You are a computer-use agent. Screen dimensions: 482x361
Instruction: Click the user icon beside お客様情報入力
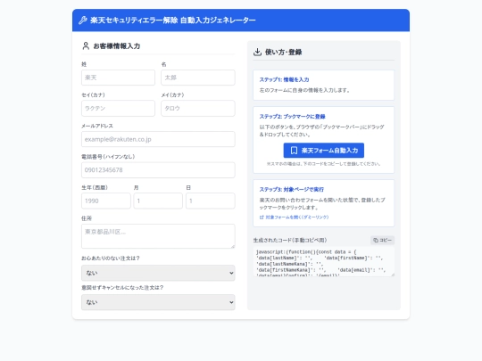tap(86, 45)
